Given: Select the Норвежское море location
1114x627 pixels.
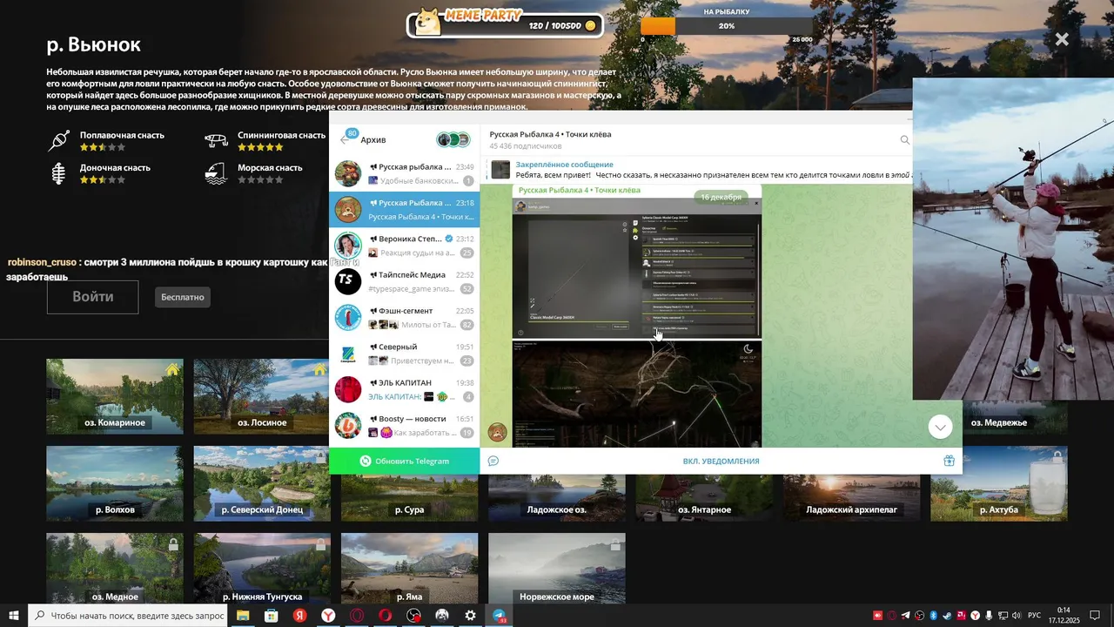Looking at the screenshot, I should 556,569.
